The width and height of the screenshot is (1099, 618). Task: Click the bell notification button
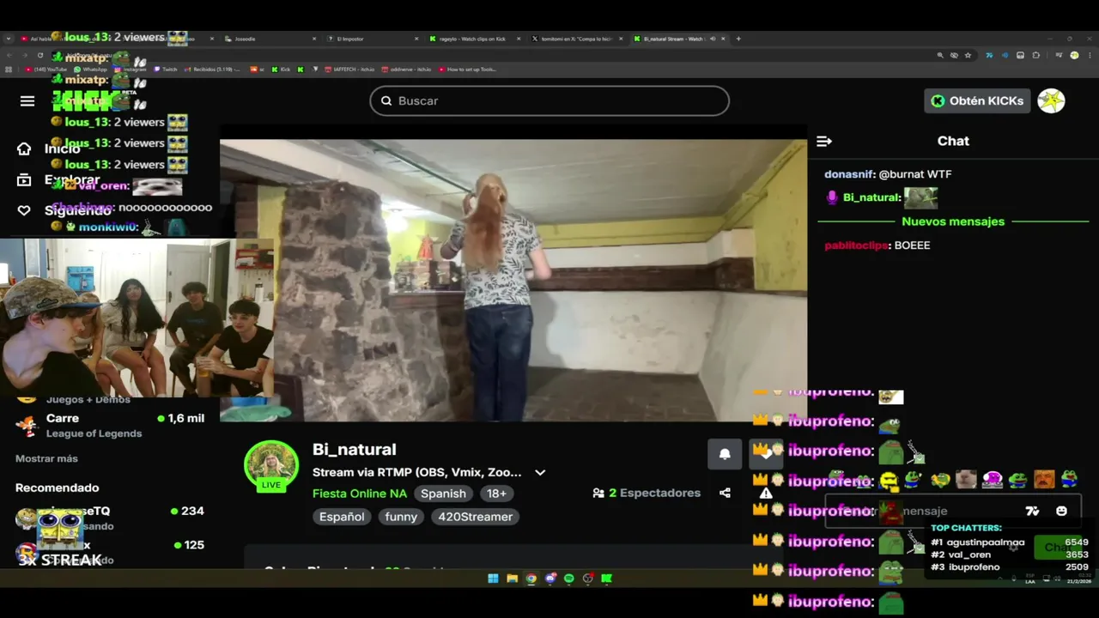pos(725,454)
